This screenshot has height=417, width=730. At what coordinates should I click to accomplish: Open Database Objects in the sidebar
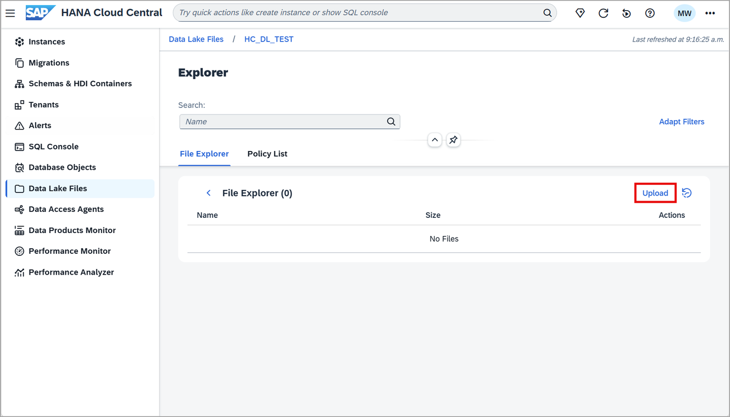pos(80,167)
